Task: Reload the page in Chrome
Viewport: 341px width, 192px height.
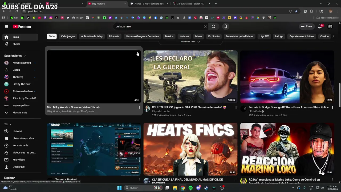Action: click(x=17, y=11)
